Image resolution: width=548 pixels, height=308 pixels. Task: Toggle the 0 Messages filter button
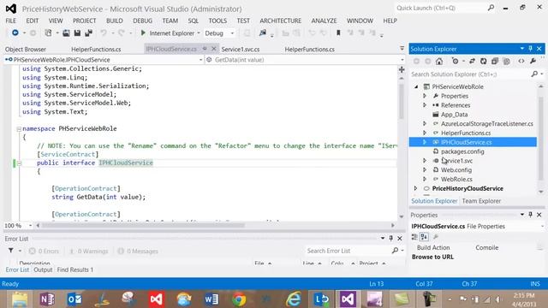tap(138, 251)
